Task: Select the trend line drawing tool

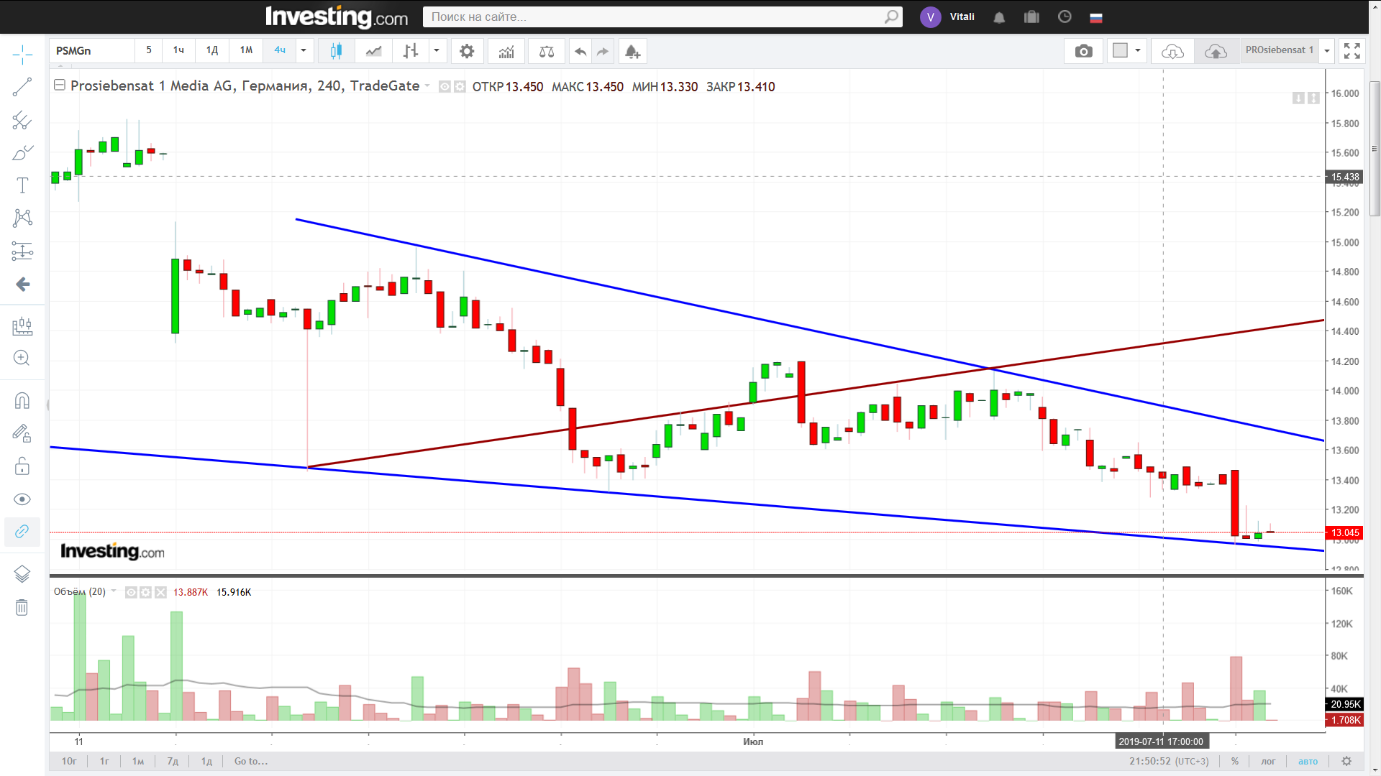Action: pos(22,87)
